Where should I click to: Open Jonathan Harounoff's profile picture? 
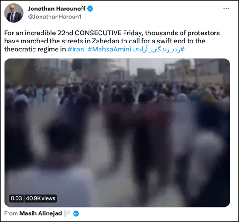coord(14,13)
